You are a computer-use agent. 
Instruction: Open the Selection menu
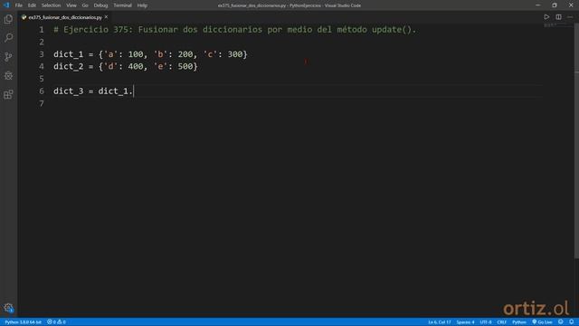[51, 5]
